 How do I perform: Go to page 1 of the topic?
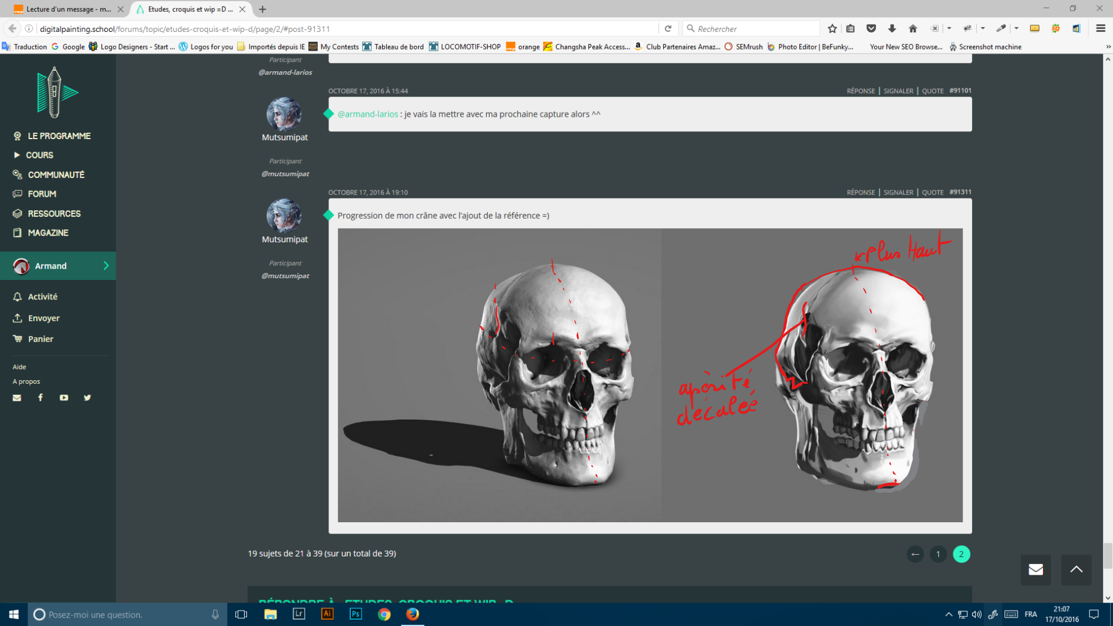point(938,554)
